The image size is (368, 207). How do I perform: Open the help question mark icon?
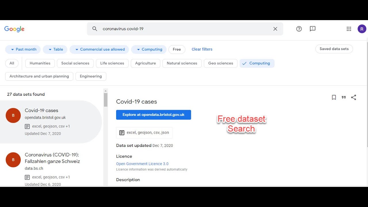click(x=299, y=29)
